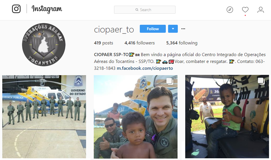
Task: Open activity feed heart icon
Action: click(245, 10)
